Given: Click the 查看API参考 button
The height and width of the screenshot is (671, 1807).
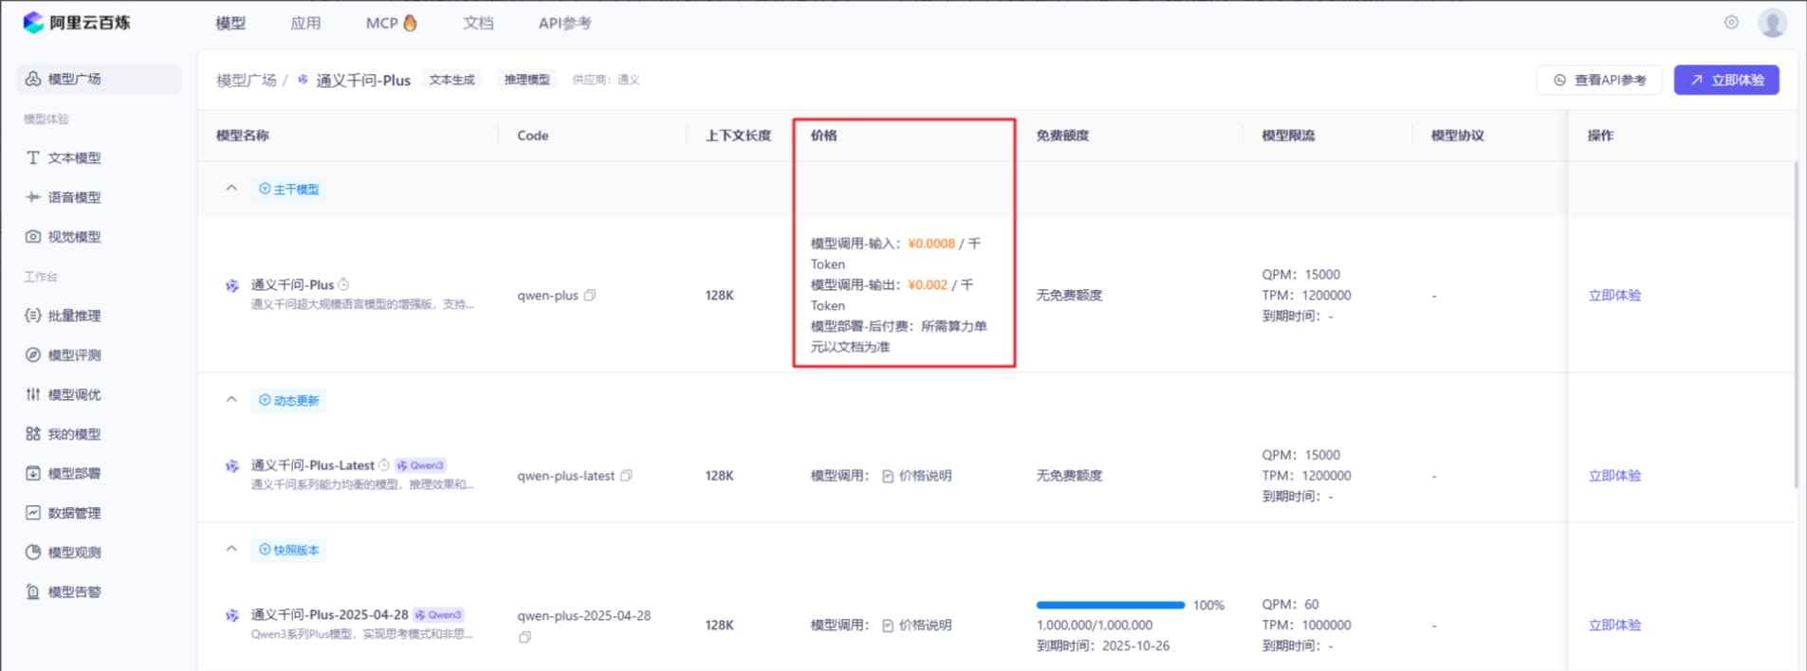Looking at the screenshot, I should tap(1599, 81).
